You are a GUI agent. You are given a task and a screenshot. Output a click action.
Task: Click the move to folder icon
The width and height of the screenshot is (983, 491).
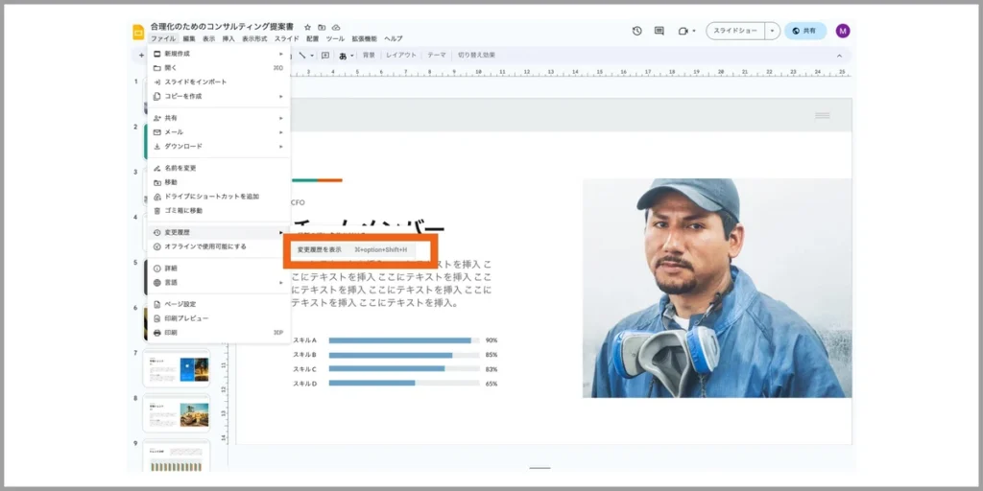322,28
